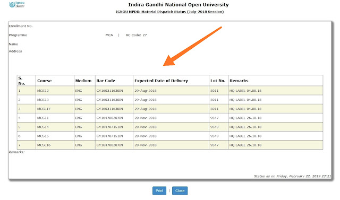Click lot number 9549 in the MCS14 row
Image resolution: width=340 pixels, height=200 pixels.
pyautogui.click(x=214, y=127)
